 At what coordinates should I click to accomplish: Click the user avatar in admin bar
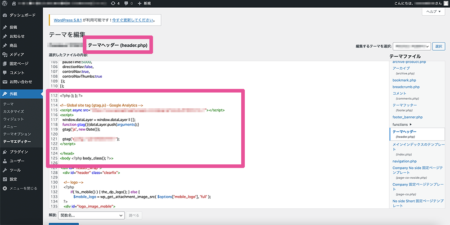446,3
